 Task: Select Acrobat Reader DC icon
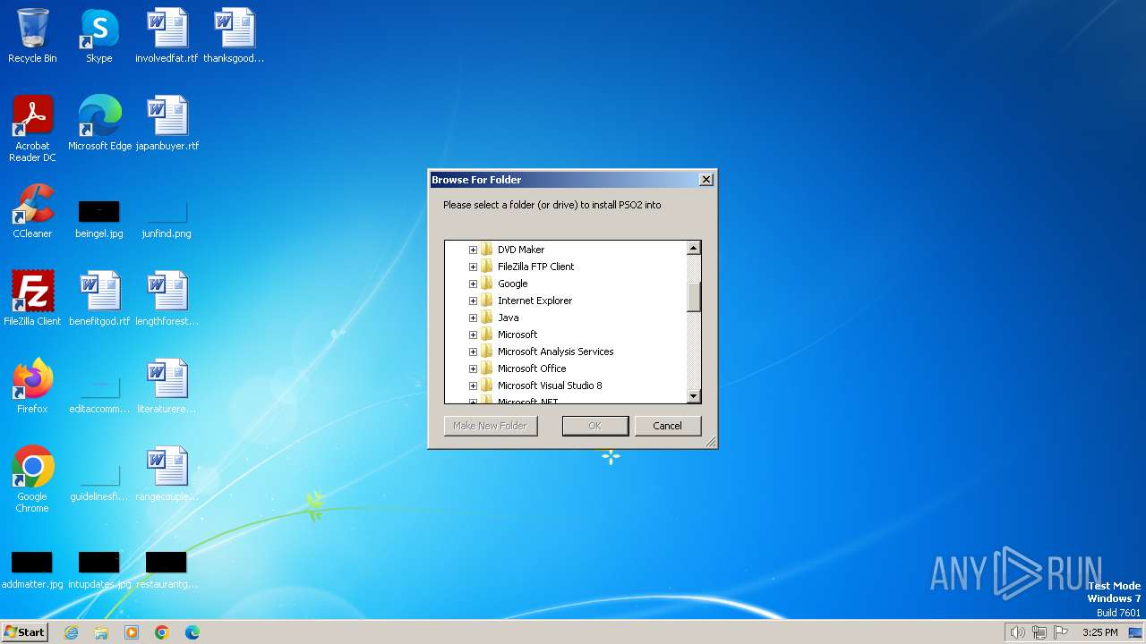pyautogui.click(x=32, y=129)
